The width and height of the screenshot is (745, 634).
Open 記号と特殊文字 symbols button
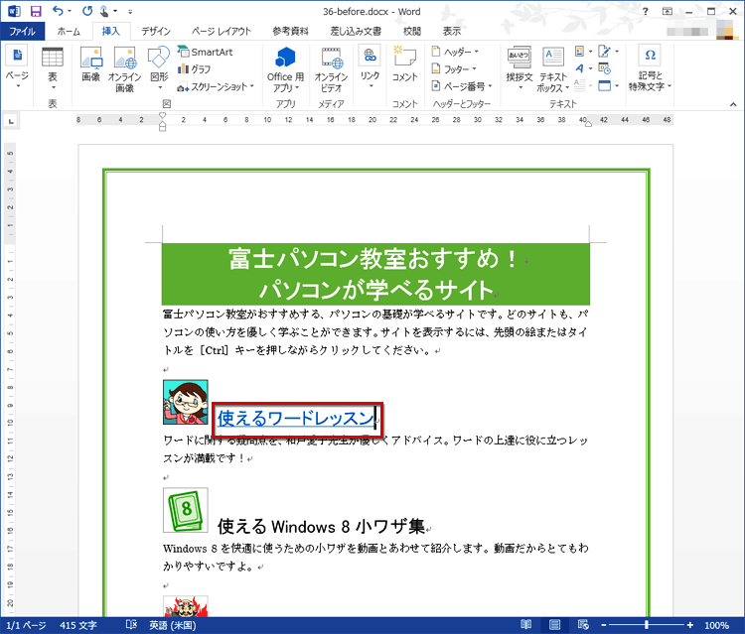pyautogui.click(x=650, y=67)
